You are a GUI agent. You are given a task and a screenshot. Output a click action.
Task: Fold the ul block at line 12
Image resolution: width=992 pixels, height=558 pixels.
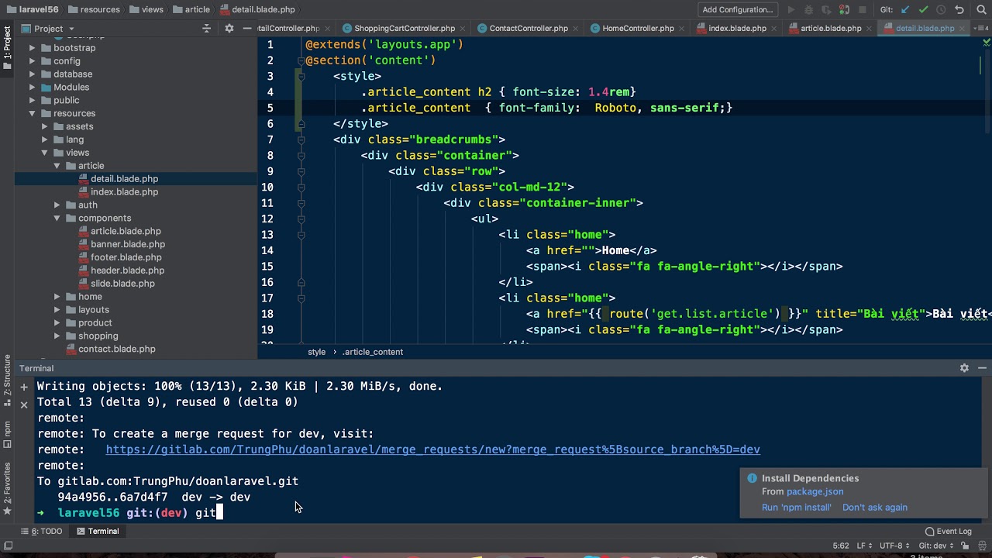[x=301, y=219]
